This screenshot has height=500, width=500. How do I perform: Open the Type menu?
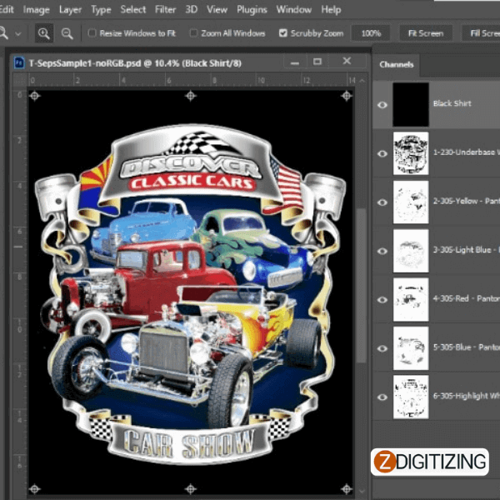coord(101,10)
